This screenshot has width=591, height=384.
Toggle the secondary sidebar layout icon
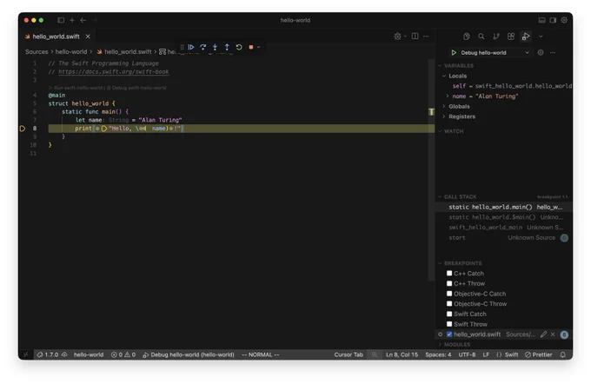point(553,20)
